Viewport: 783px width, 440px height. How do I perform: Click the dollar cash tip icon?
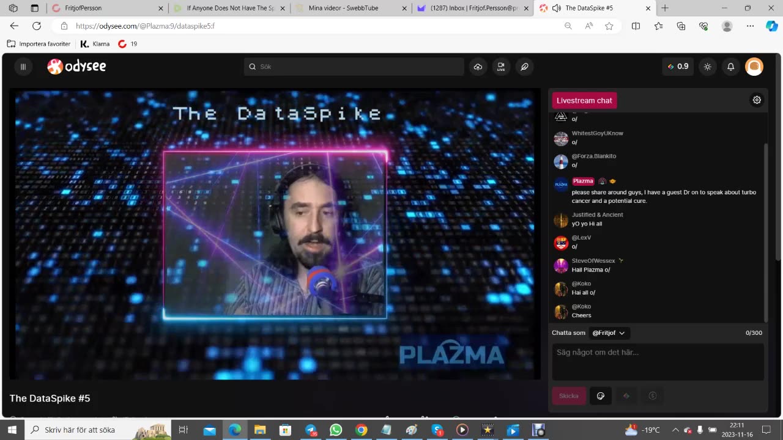pos(653,396)
